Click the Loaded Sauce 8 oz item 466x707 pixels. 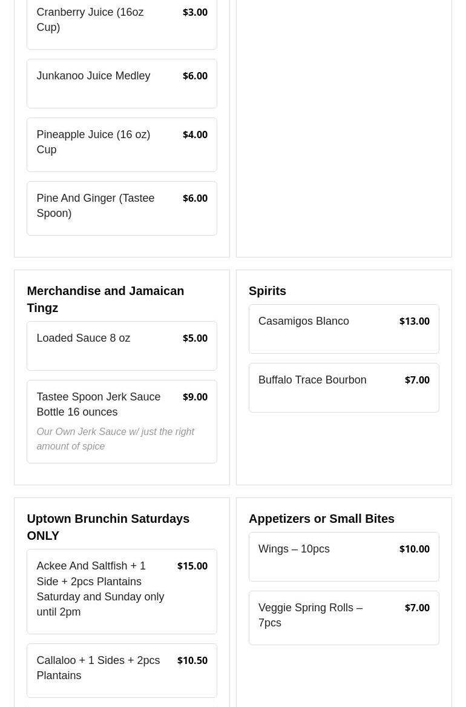(x=122, y=346)
